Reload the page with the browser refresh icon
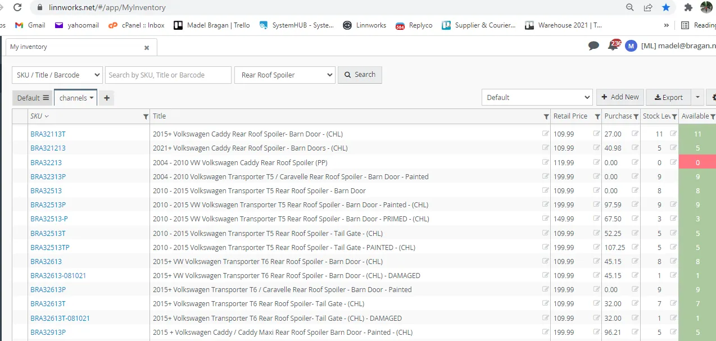716x341 pixels. click(18, 8)
